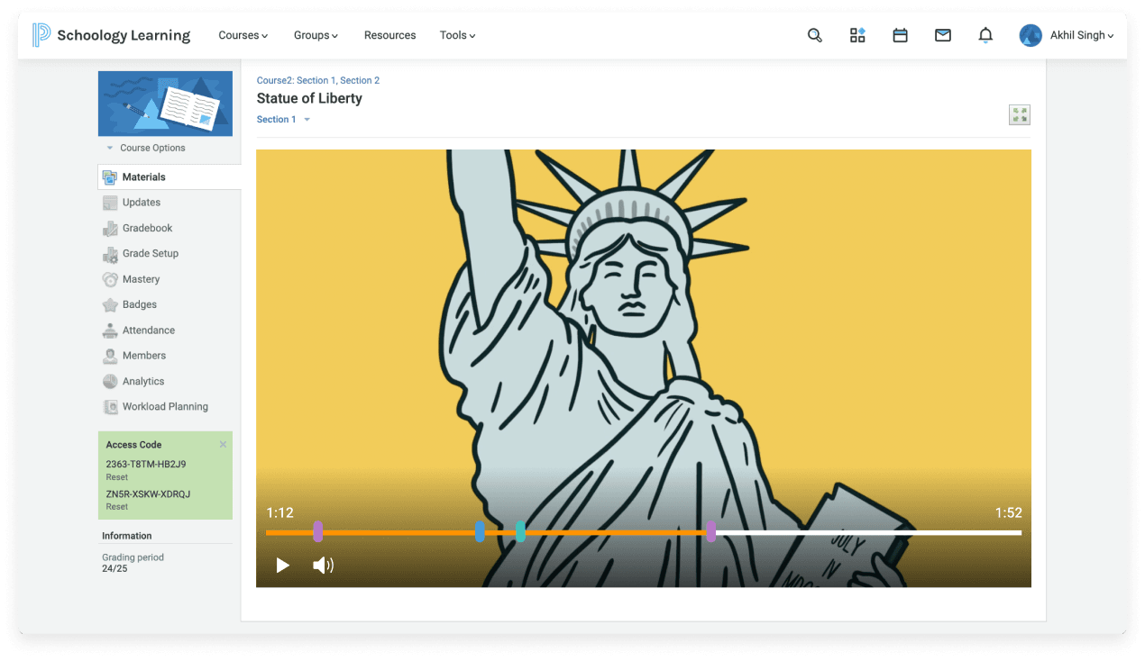This screenshot has width=1145, height=661.
Task: Click the Schoology Learning logo
Action: [x=112, y=35]
